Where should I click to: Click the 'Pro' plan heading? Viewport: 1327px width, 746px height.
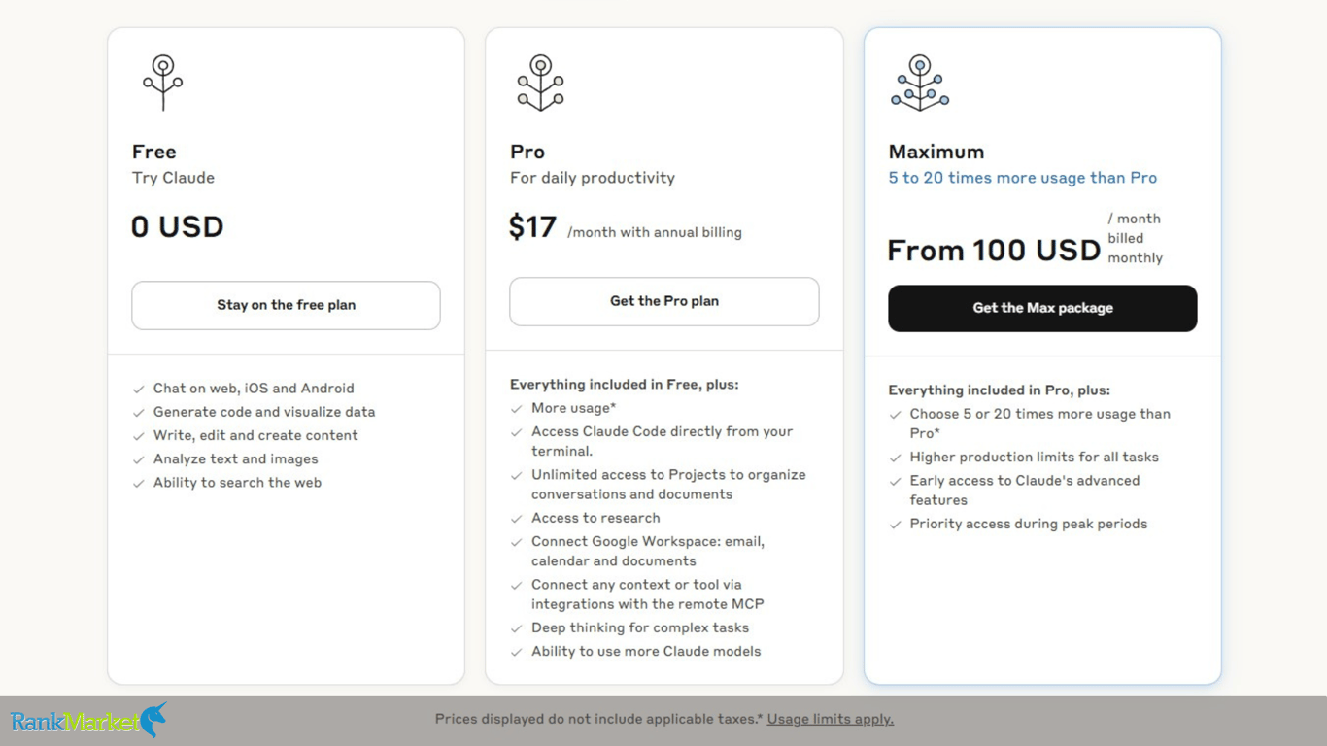click(527, 152)
